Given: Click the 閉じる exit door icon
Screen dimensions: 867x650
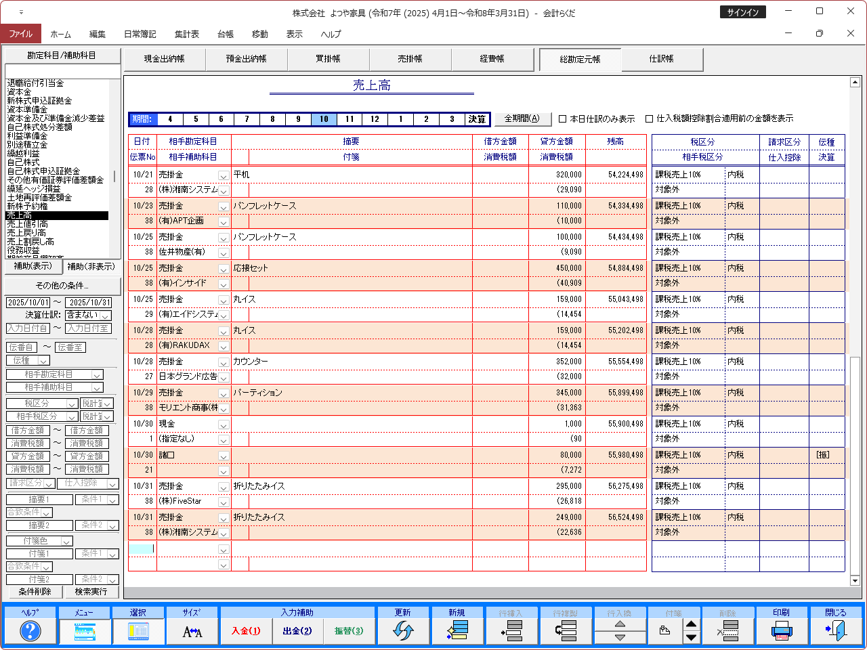Looking at the screenshot, I should tap(836, 631).
